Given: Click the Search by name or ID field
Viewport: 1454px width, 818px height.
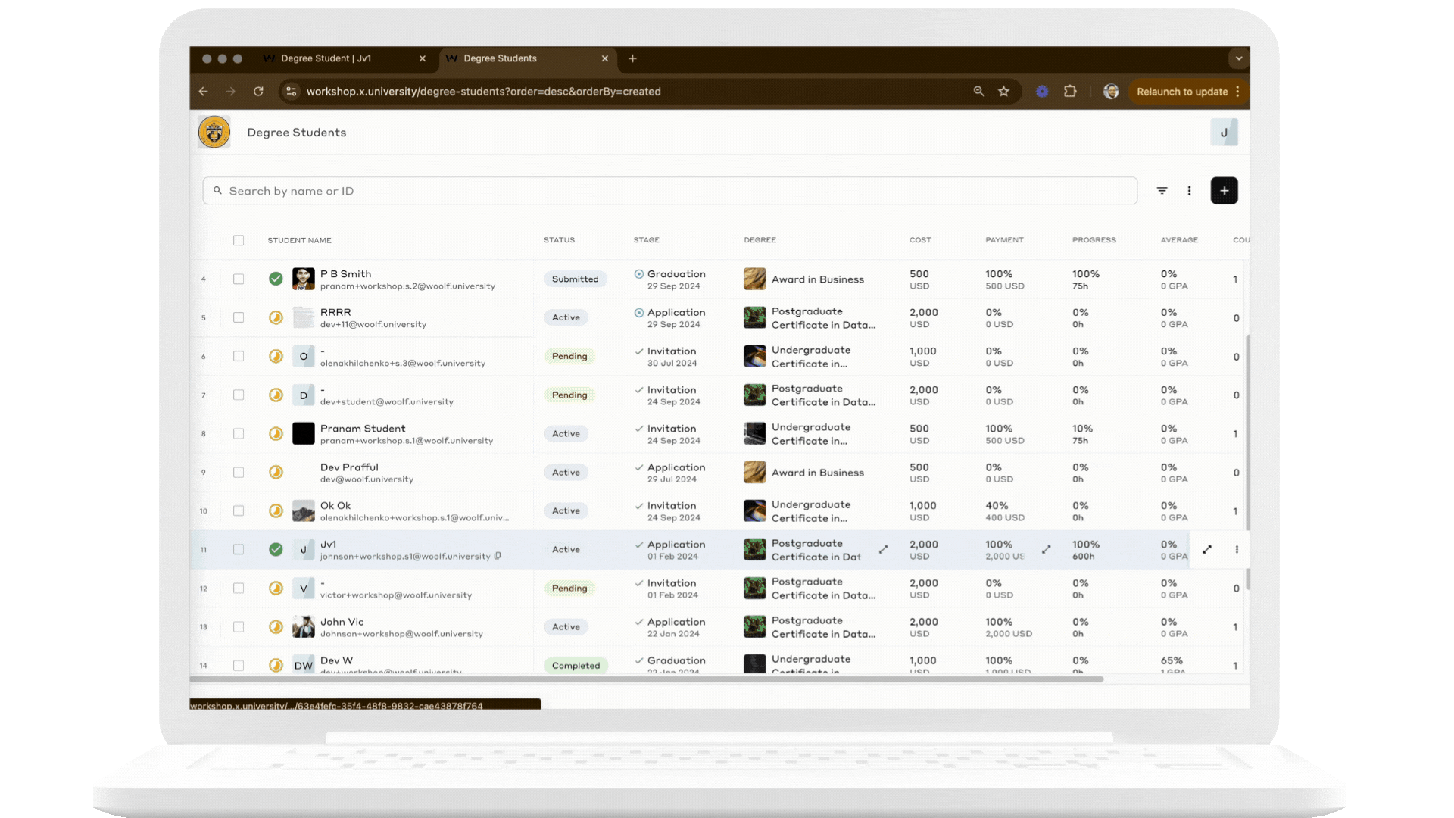Looking at the screenshot, I should (x=666, y=191).
